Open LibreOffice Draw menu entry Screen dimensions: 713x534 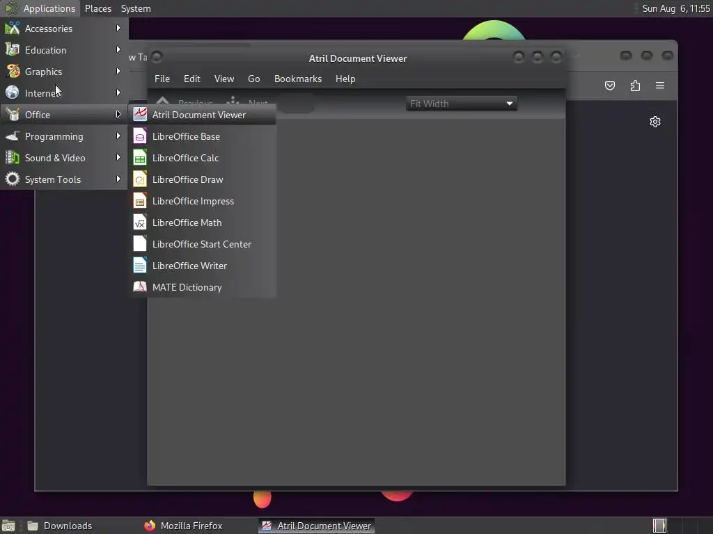(x=203, y=179)
